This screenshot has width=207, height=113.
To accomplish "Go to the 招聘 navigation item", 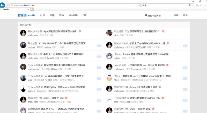I will (x=52, y=15).
